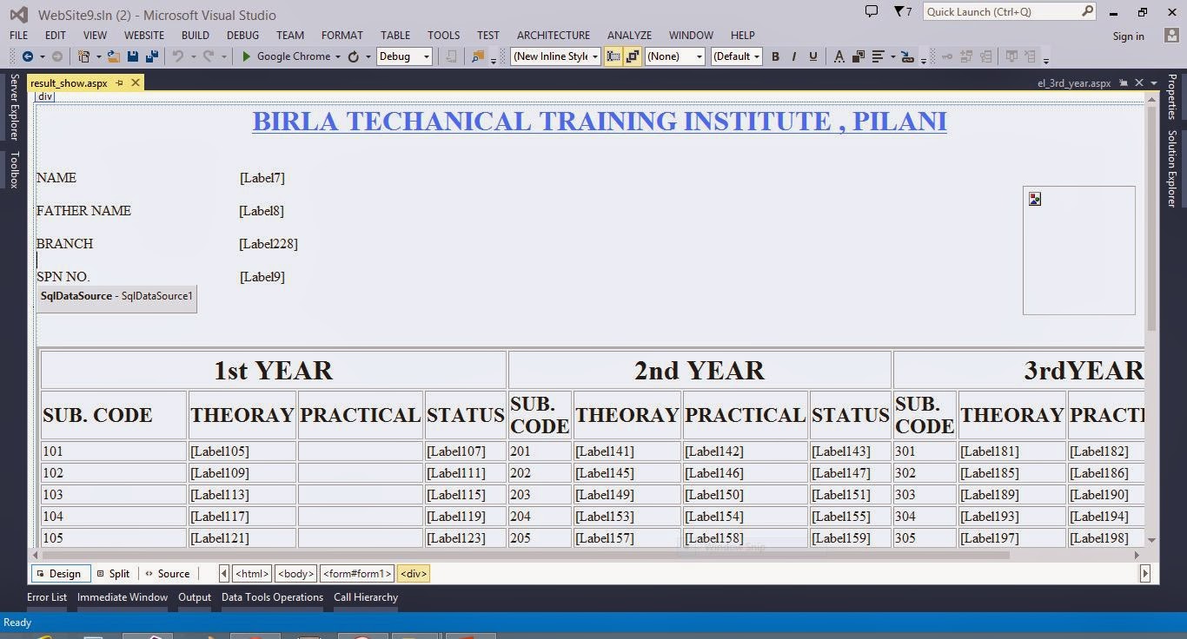Click the Navigate Backward arrow icon
Image resolution: width=1187 pixels, height=639 pixels.
point(28,56)
